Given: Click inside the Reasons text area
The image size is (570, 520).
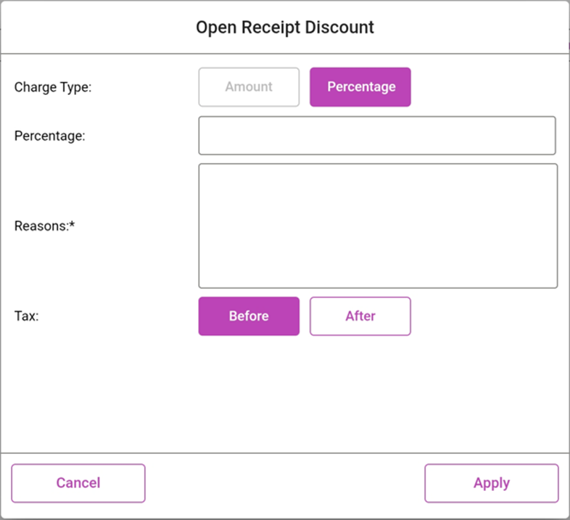Looking at the screenshot, I should [378, 226].
